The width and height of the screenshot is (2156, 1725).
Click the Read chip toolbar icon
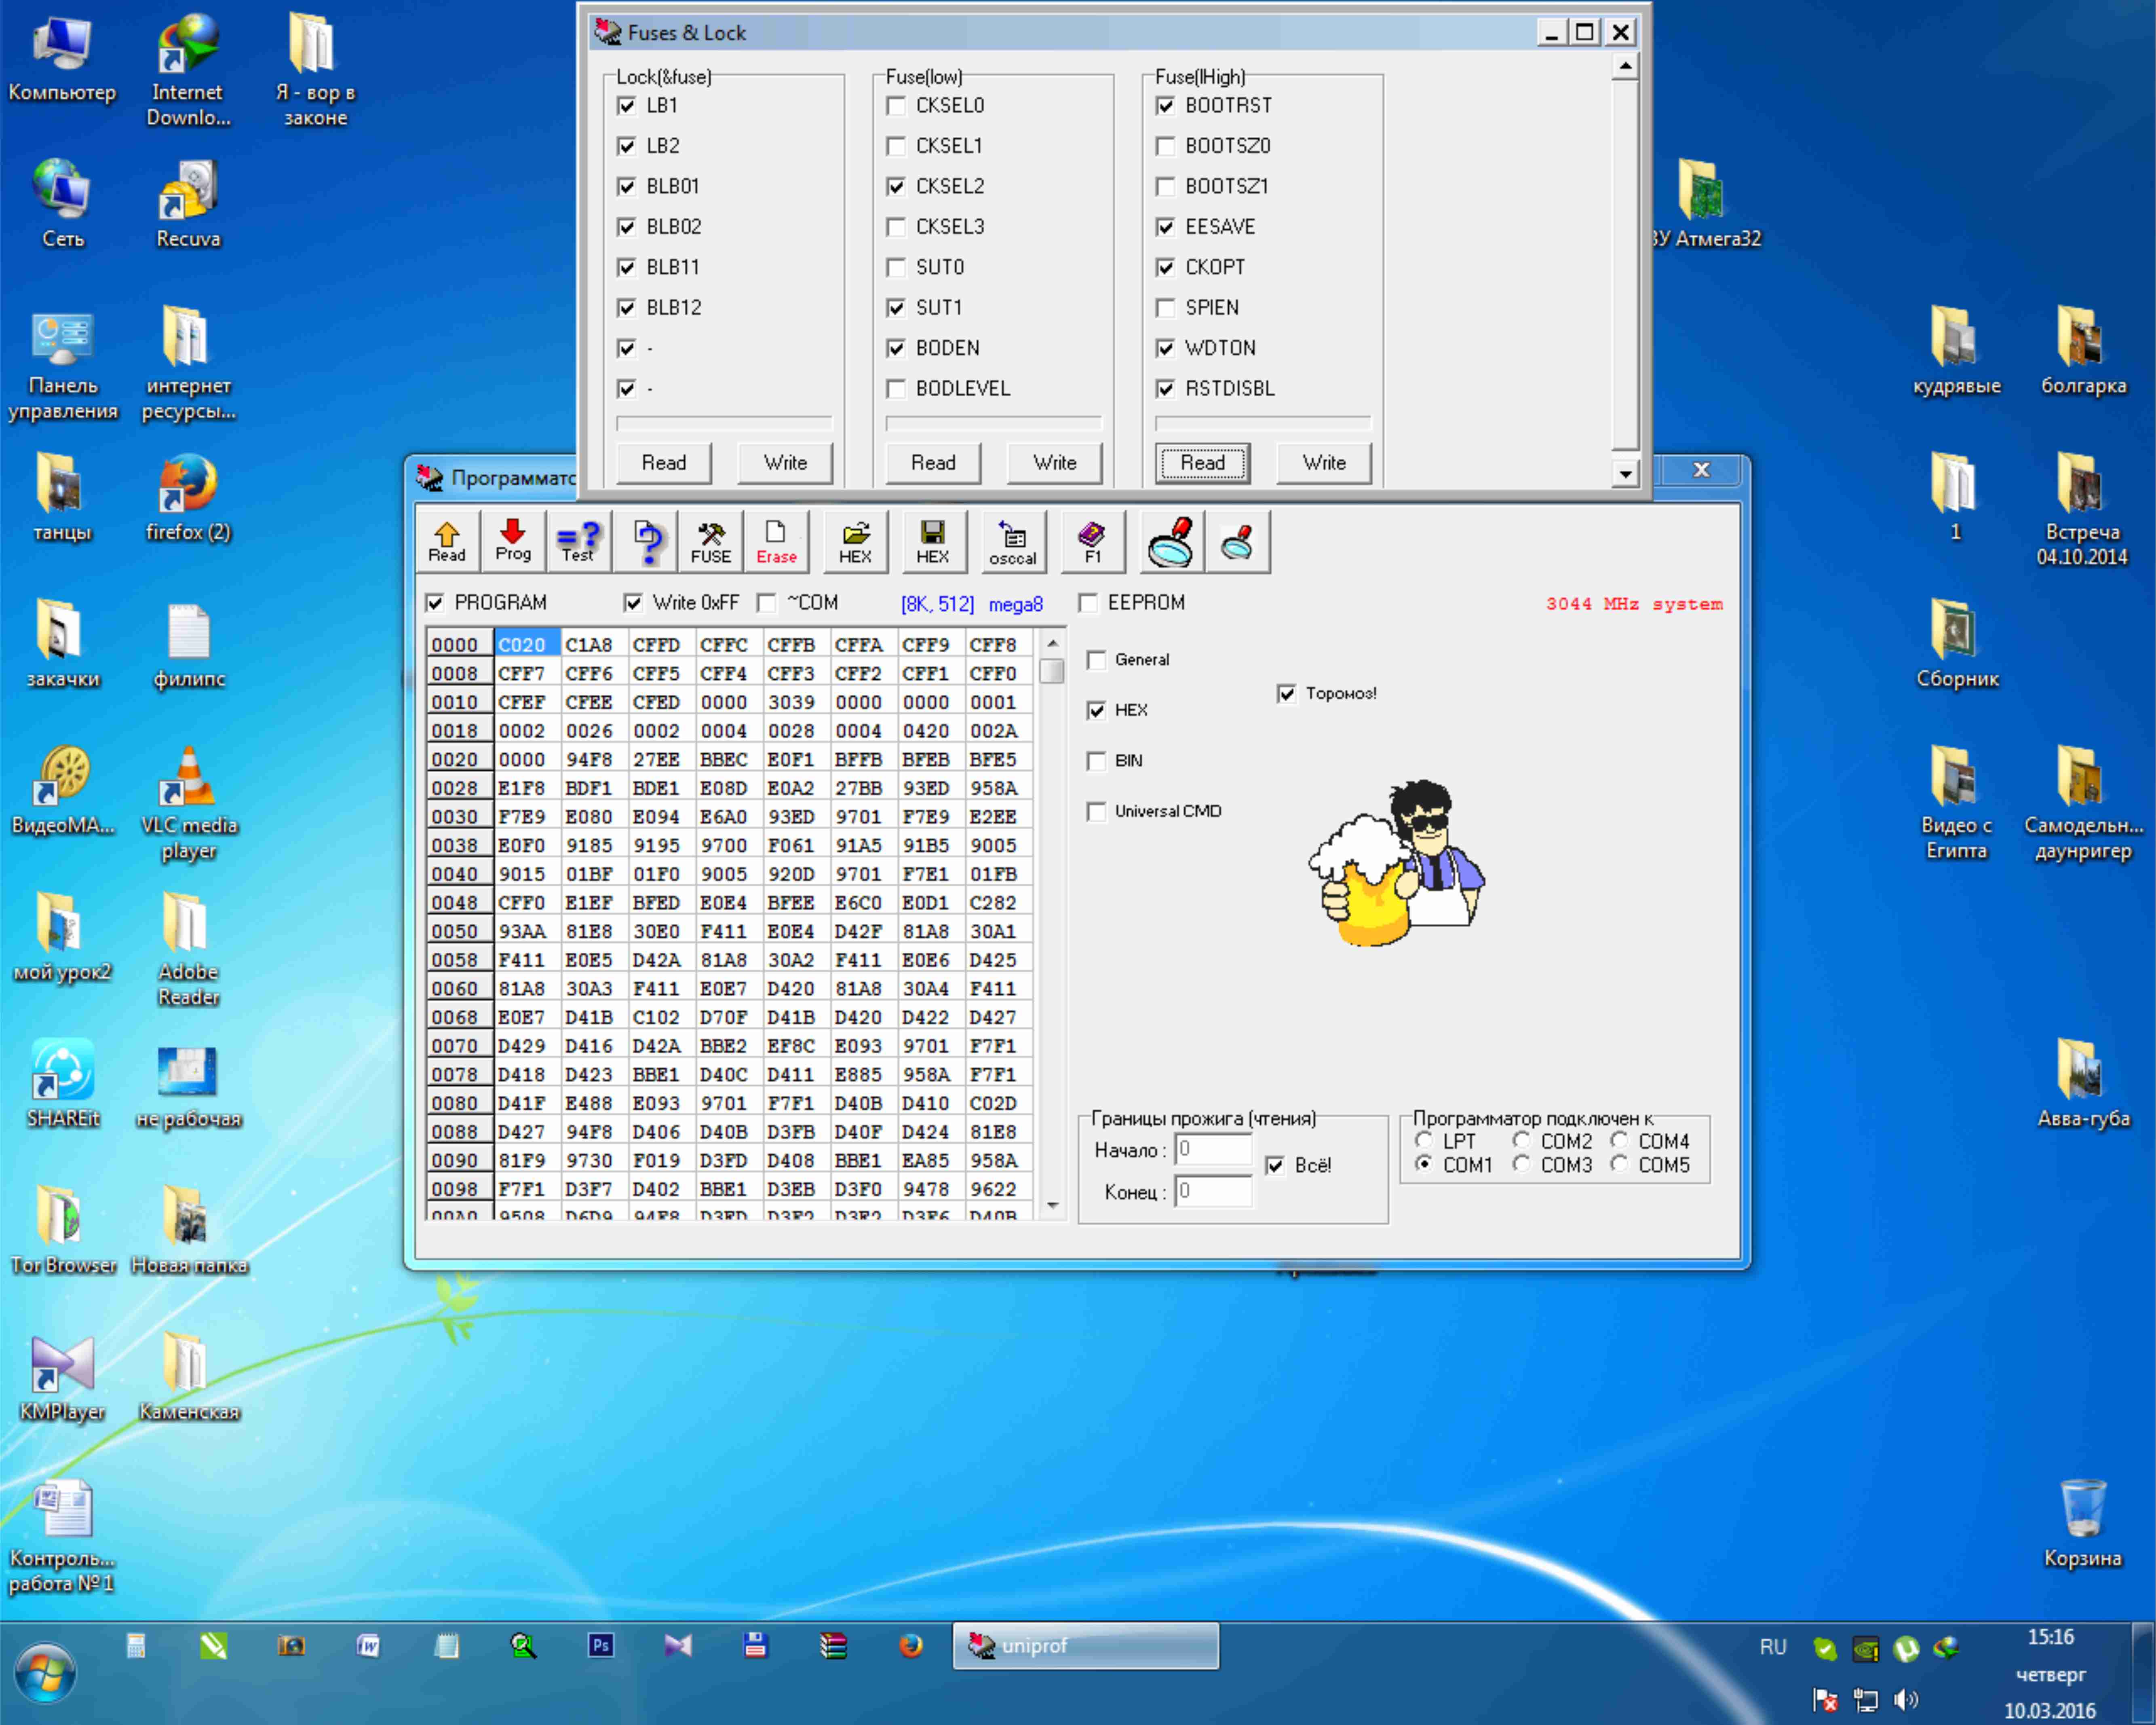447,541
